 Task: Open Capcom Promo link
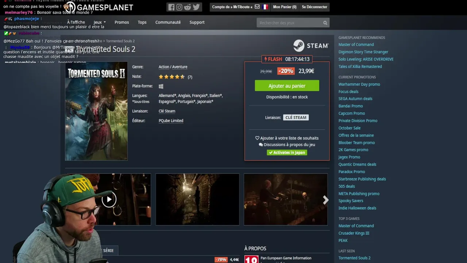coord(352,113)
